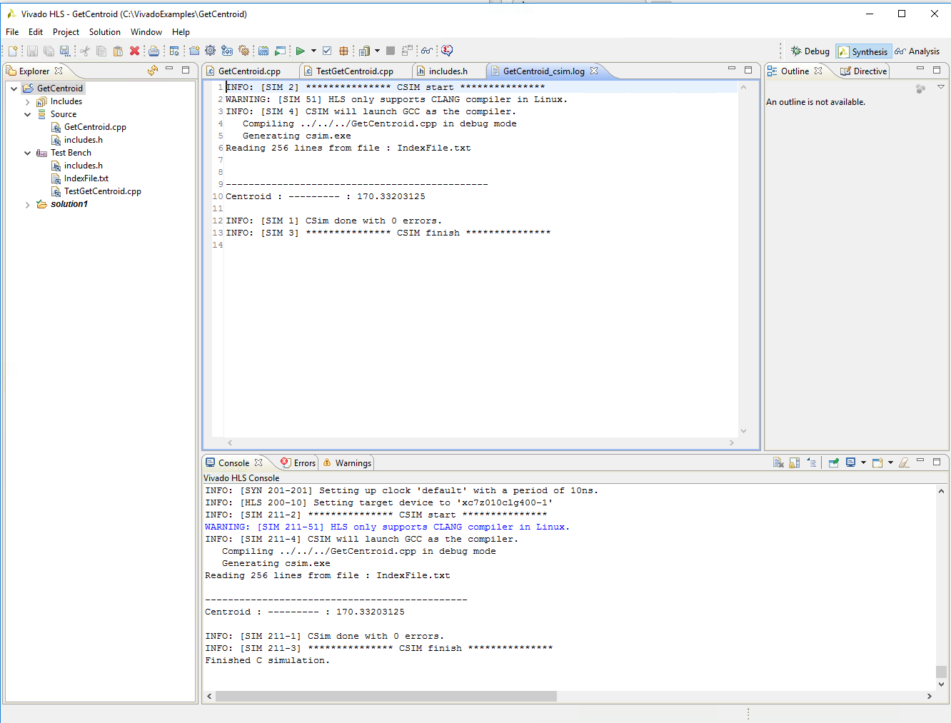Click the editor vertical scroll up arrow
951x723 pixels.
pyautogui.click(x=743, y=88)
